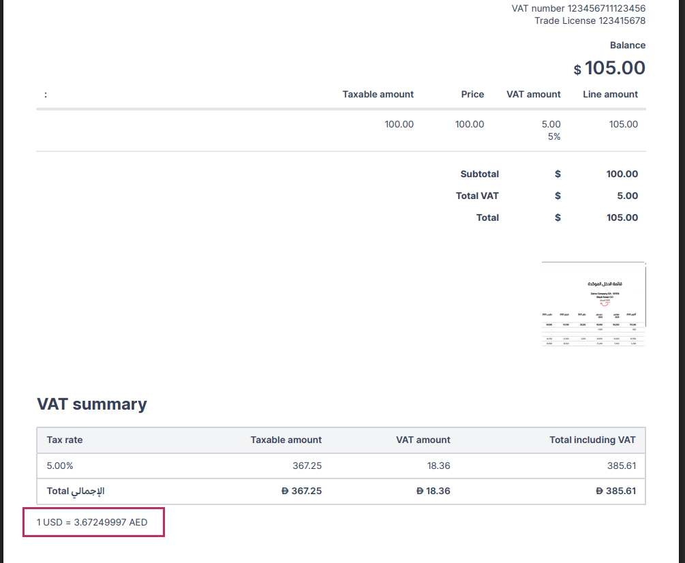Viewport: 685px width, 563px height.
Task: Click the Balance label above the amount
Action: click(627, 45)
